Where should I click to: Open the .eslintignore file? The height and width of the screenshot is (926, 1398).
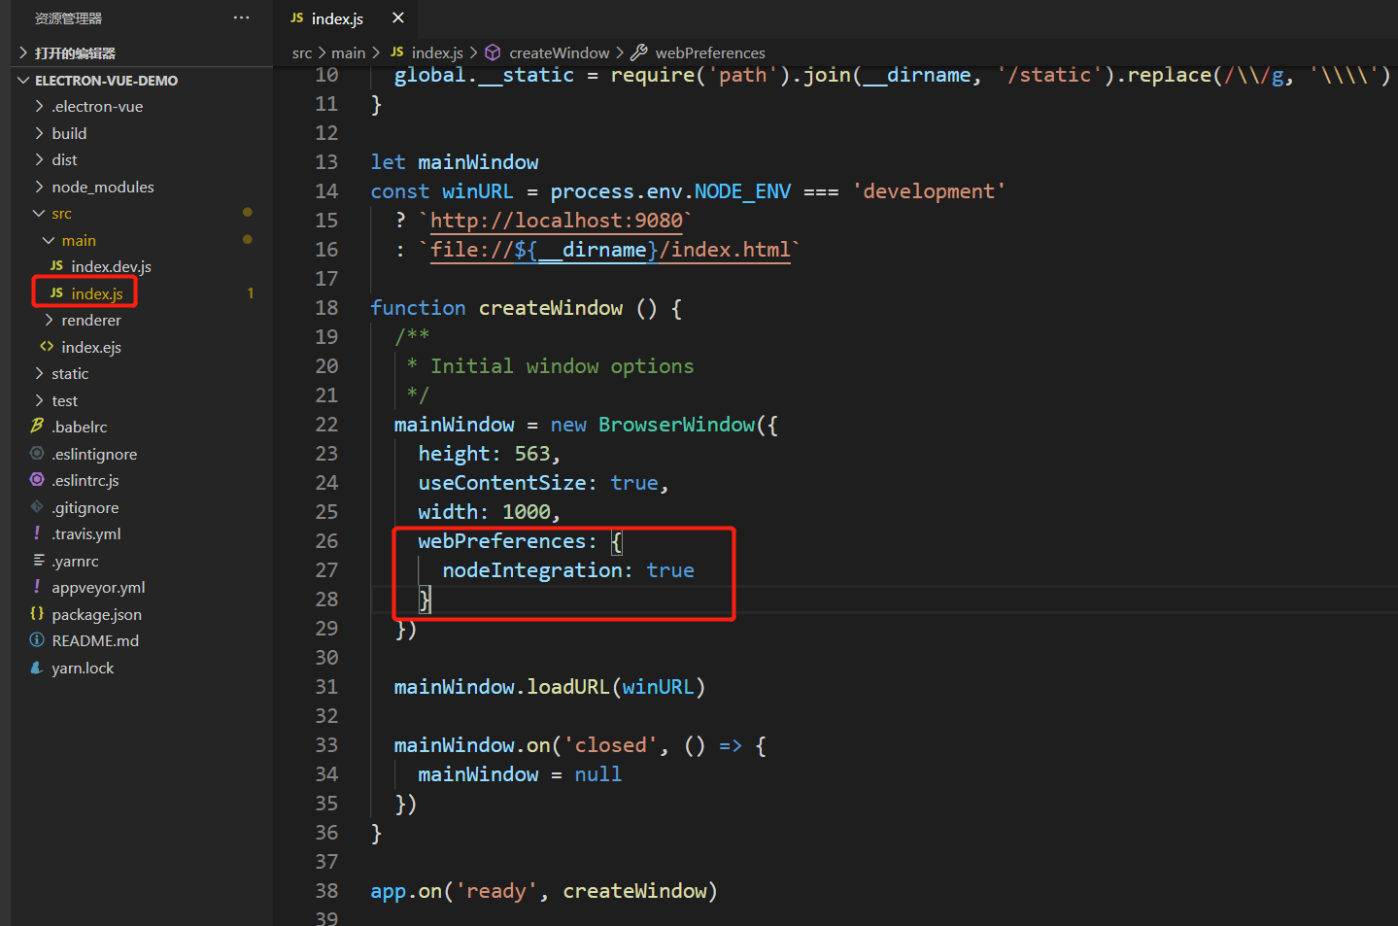(94, 454)
